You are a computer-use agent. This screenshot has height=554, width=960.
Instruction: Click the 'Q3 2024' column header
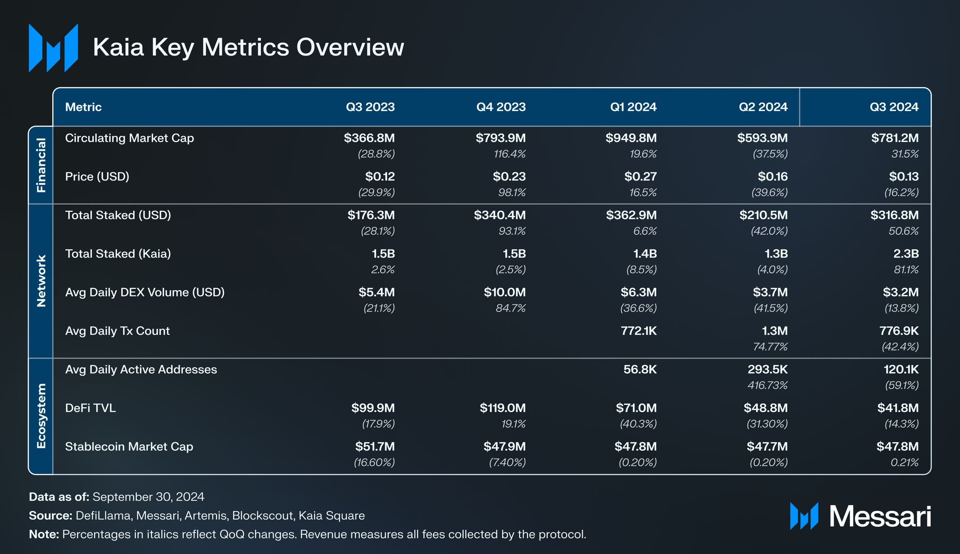tap(894, 107)
